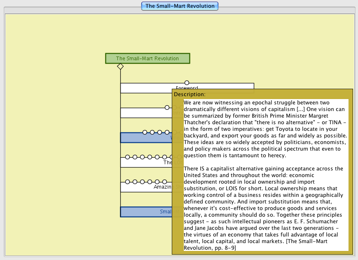Click the Description header label in the popup
This screenshot has height=260, width=358.
[x=190, y=94]
